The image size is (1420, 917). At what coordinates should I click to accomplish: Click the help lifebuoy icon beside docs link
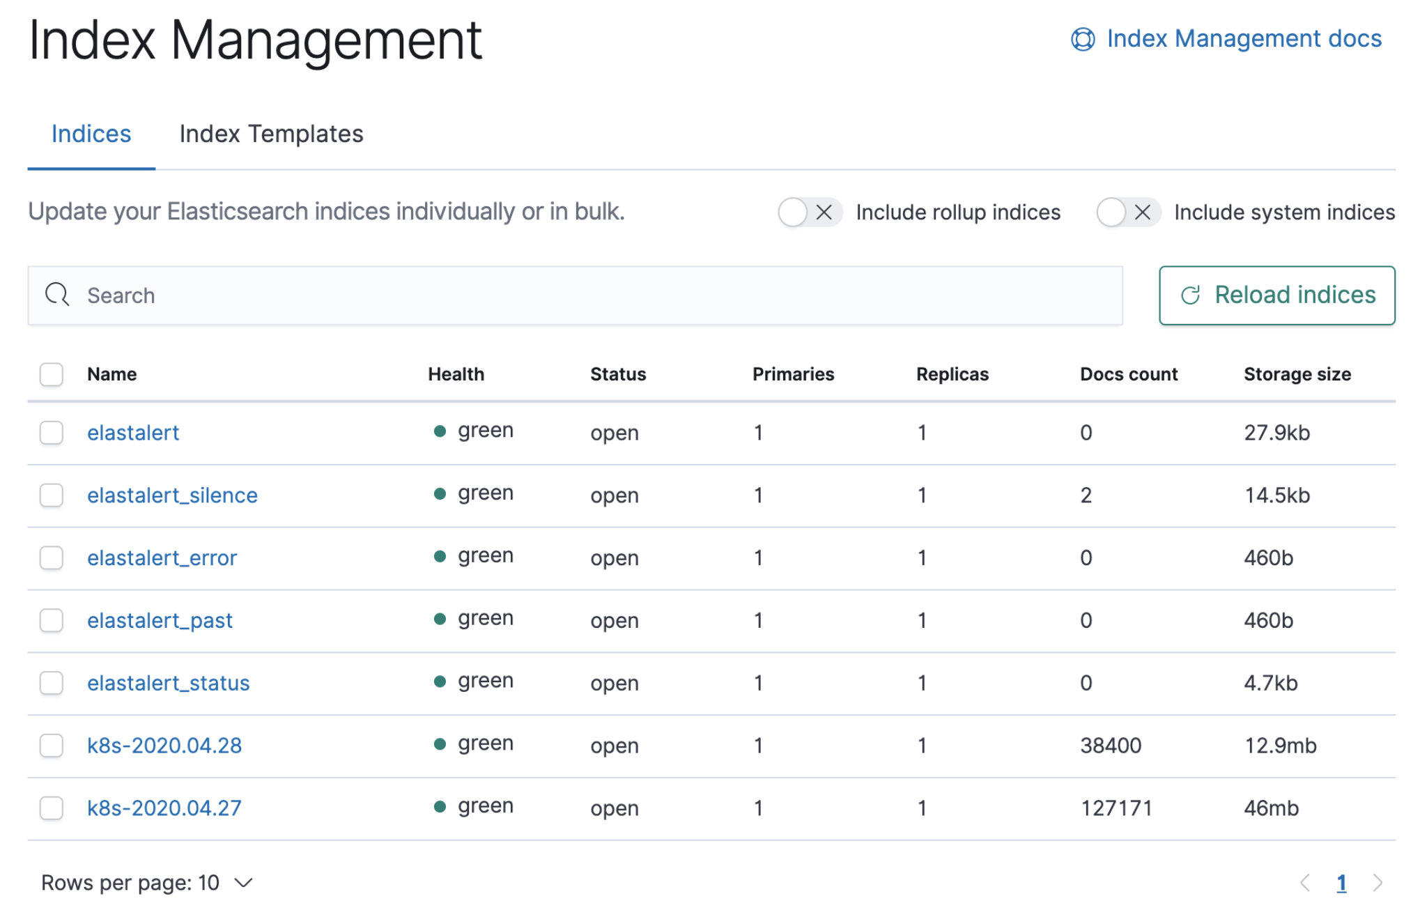pos(1082,39)
